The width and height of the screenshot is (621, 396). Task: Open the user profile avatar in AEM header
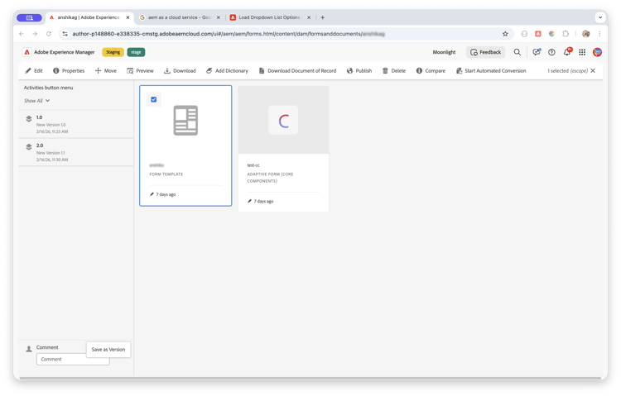click(x=597, y=52)
